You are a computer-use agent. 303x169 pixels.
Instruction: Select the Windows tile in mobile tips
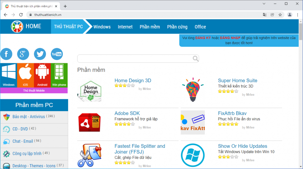(x=9, y=75)
